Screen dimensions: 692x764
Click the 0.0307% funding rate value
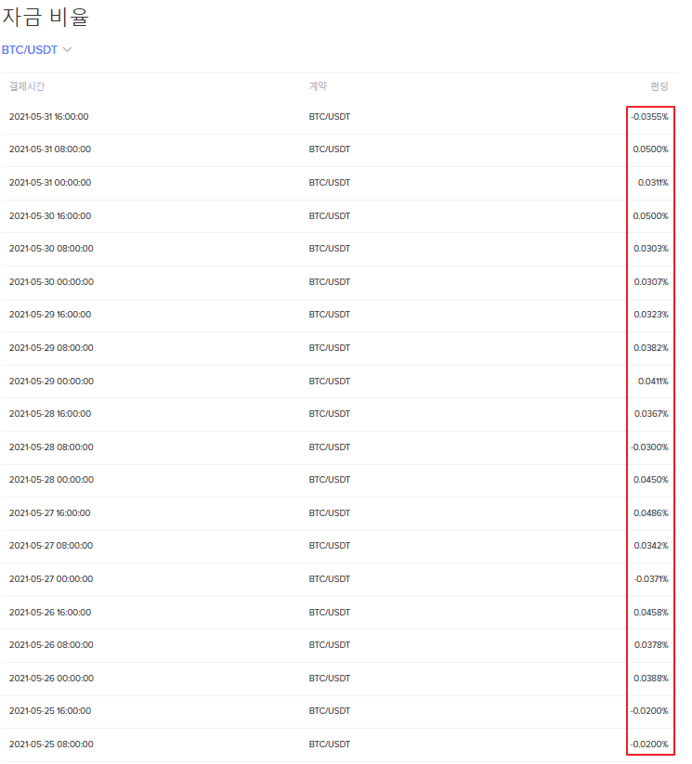click(651, 281)
